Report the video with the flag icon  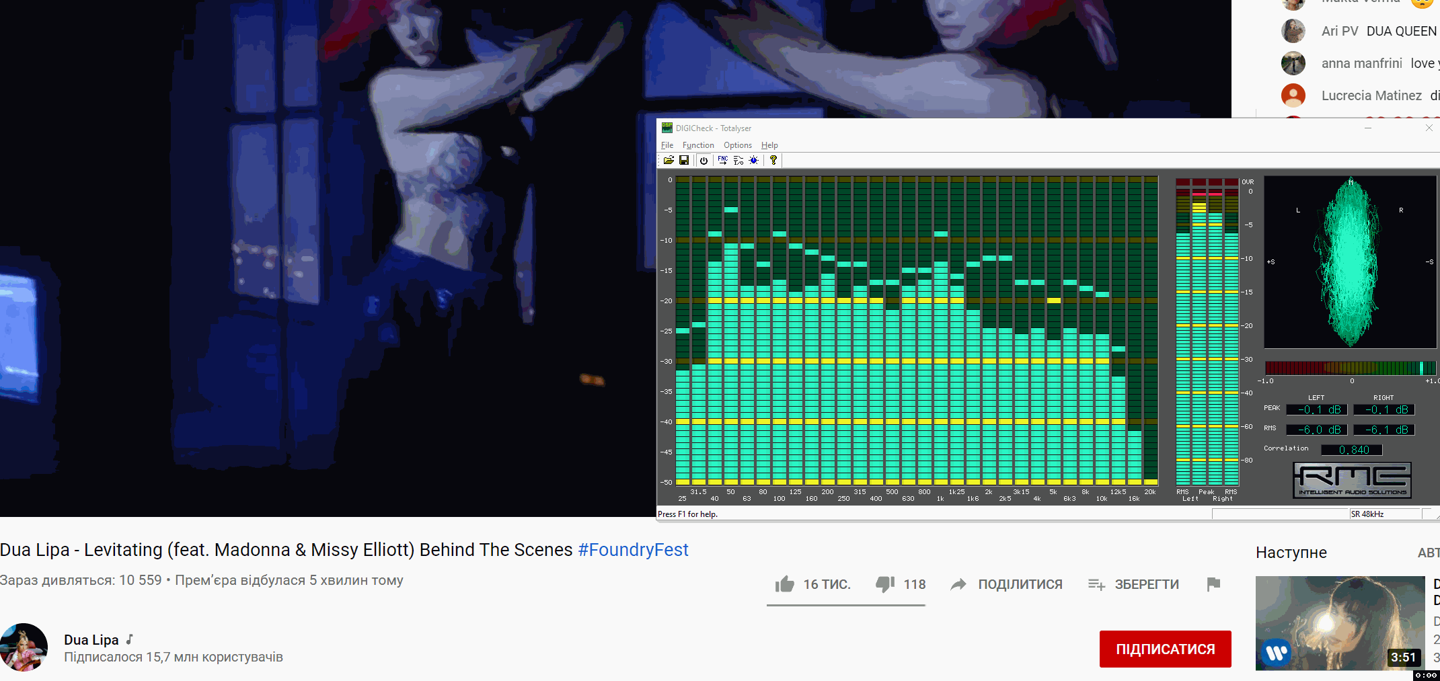1213,584
